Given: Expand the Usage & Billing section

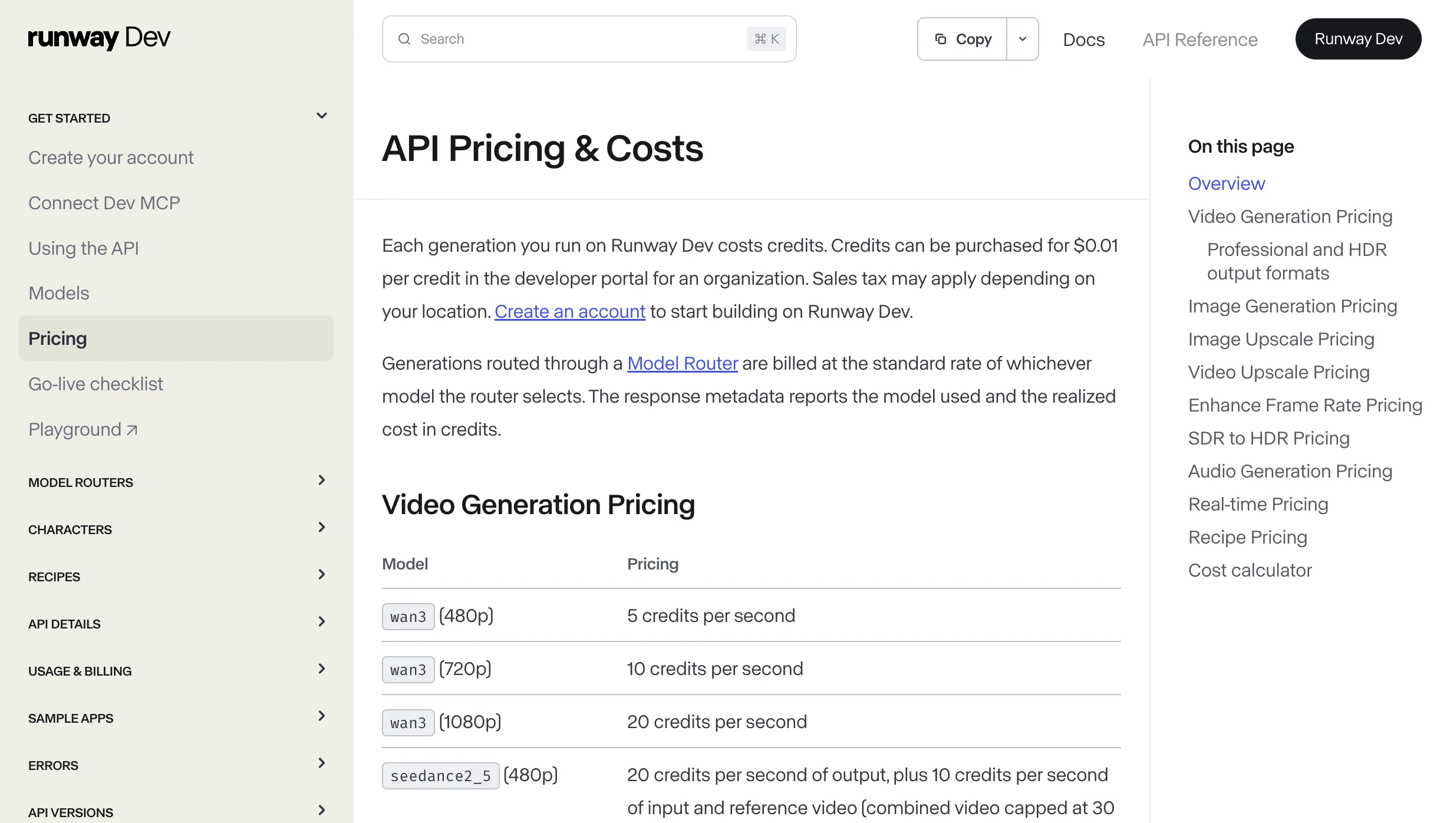Looking at the screenshot, I should tap(322, 669).
